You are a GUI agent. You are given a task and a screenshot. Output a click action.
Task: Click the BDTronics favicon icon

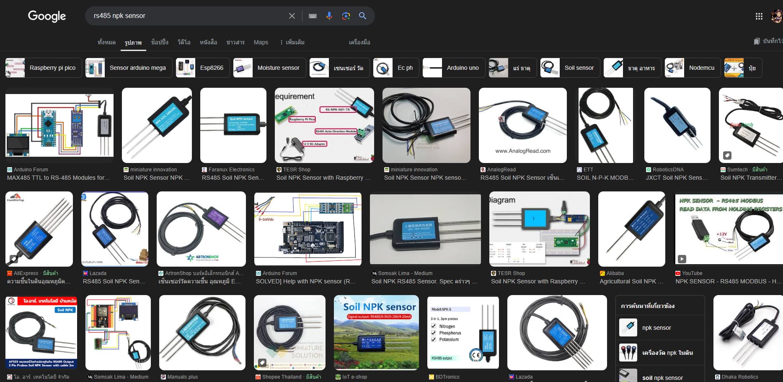tap(432, 377)
